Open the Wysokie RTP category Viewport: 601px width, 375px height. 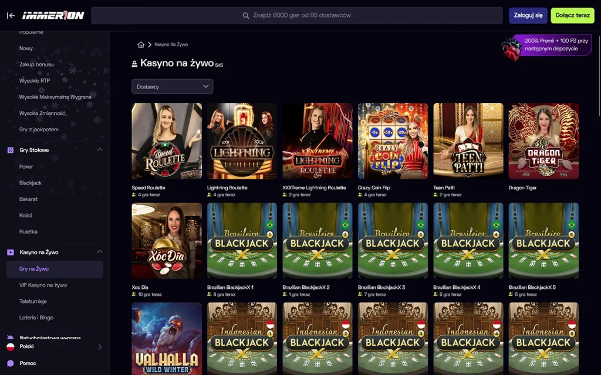[35, 81]
